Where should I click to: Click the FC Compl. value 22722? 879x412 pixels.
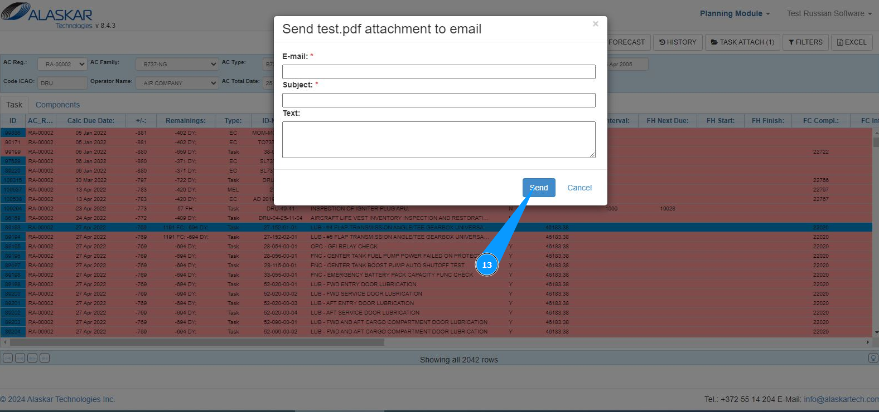[x=821, y=152]
